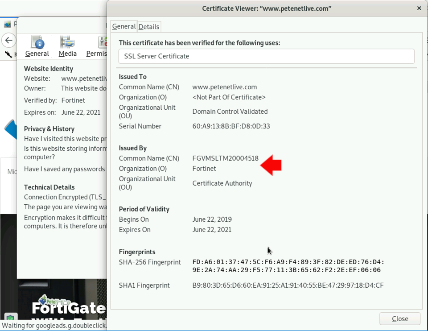Open the Permissions page info icon
This screenshot has height=331, width=428.
97,46
